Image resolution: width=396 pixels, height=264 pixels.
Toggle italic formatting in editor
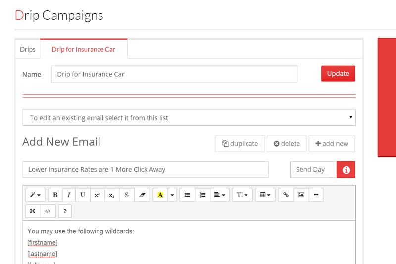(69, 195)
